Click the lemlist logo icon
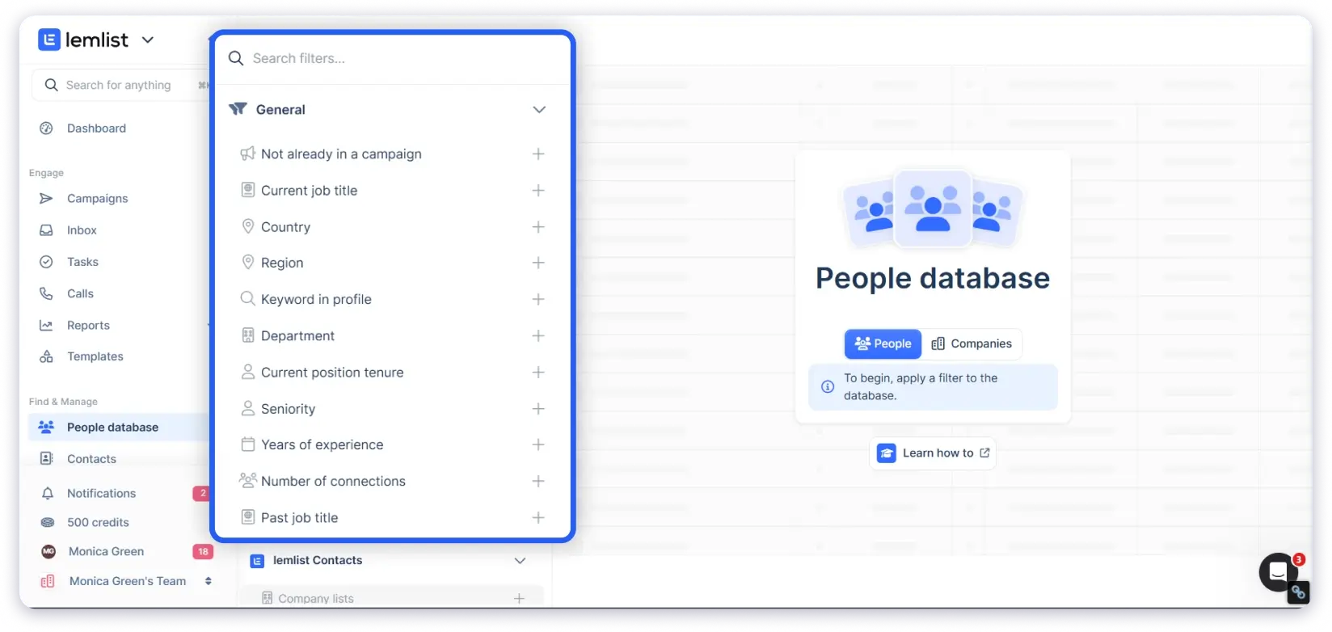The height and width of the screenshot is (632, 1332). coord(49,40)
